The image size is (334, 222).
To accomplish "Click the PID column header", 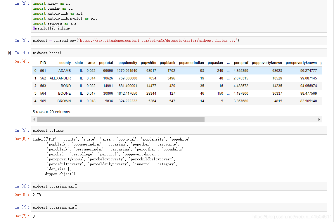I will 43,63.
